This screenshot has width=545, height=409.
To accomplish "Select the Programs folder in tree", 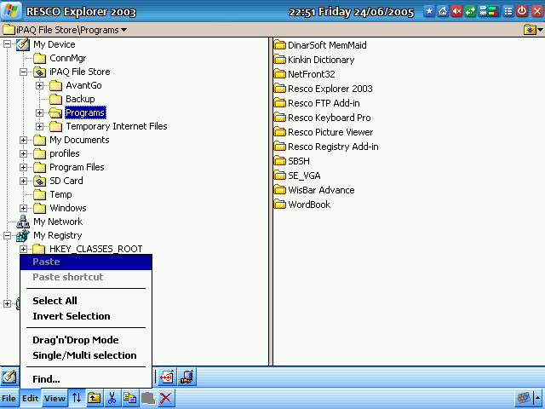I will point(85,112).
